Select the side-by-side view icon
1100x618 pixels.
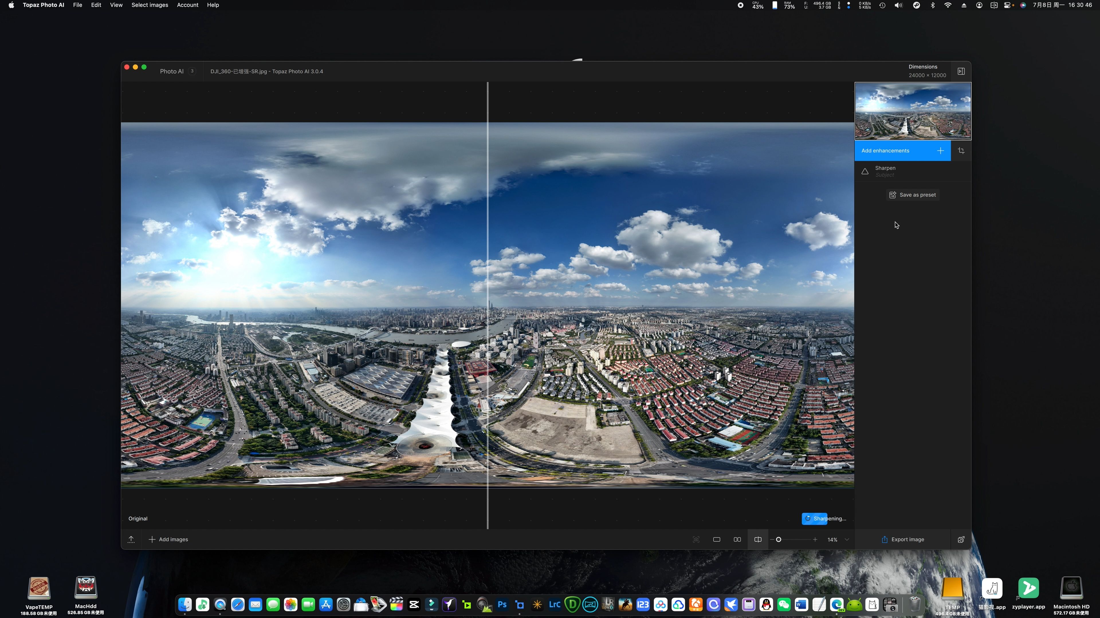coord(736,539)
